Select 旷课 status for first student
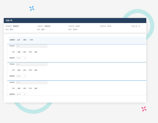This screenshot has height=123, width=158. point(28,52)
